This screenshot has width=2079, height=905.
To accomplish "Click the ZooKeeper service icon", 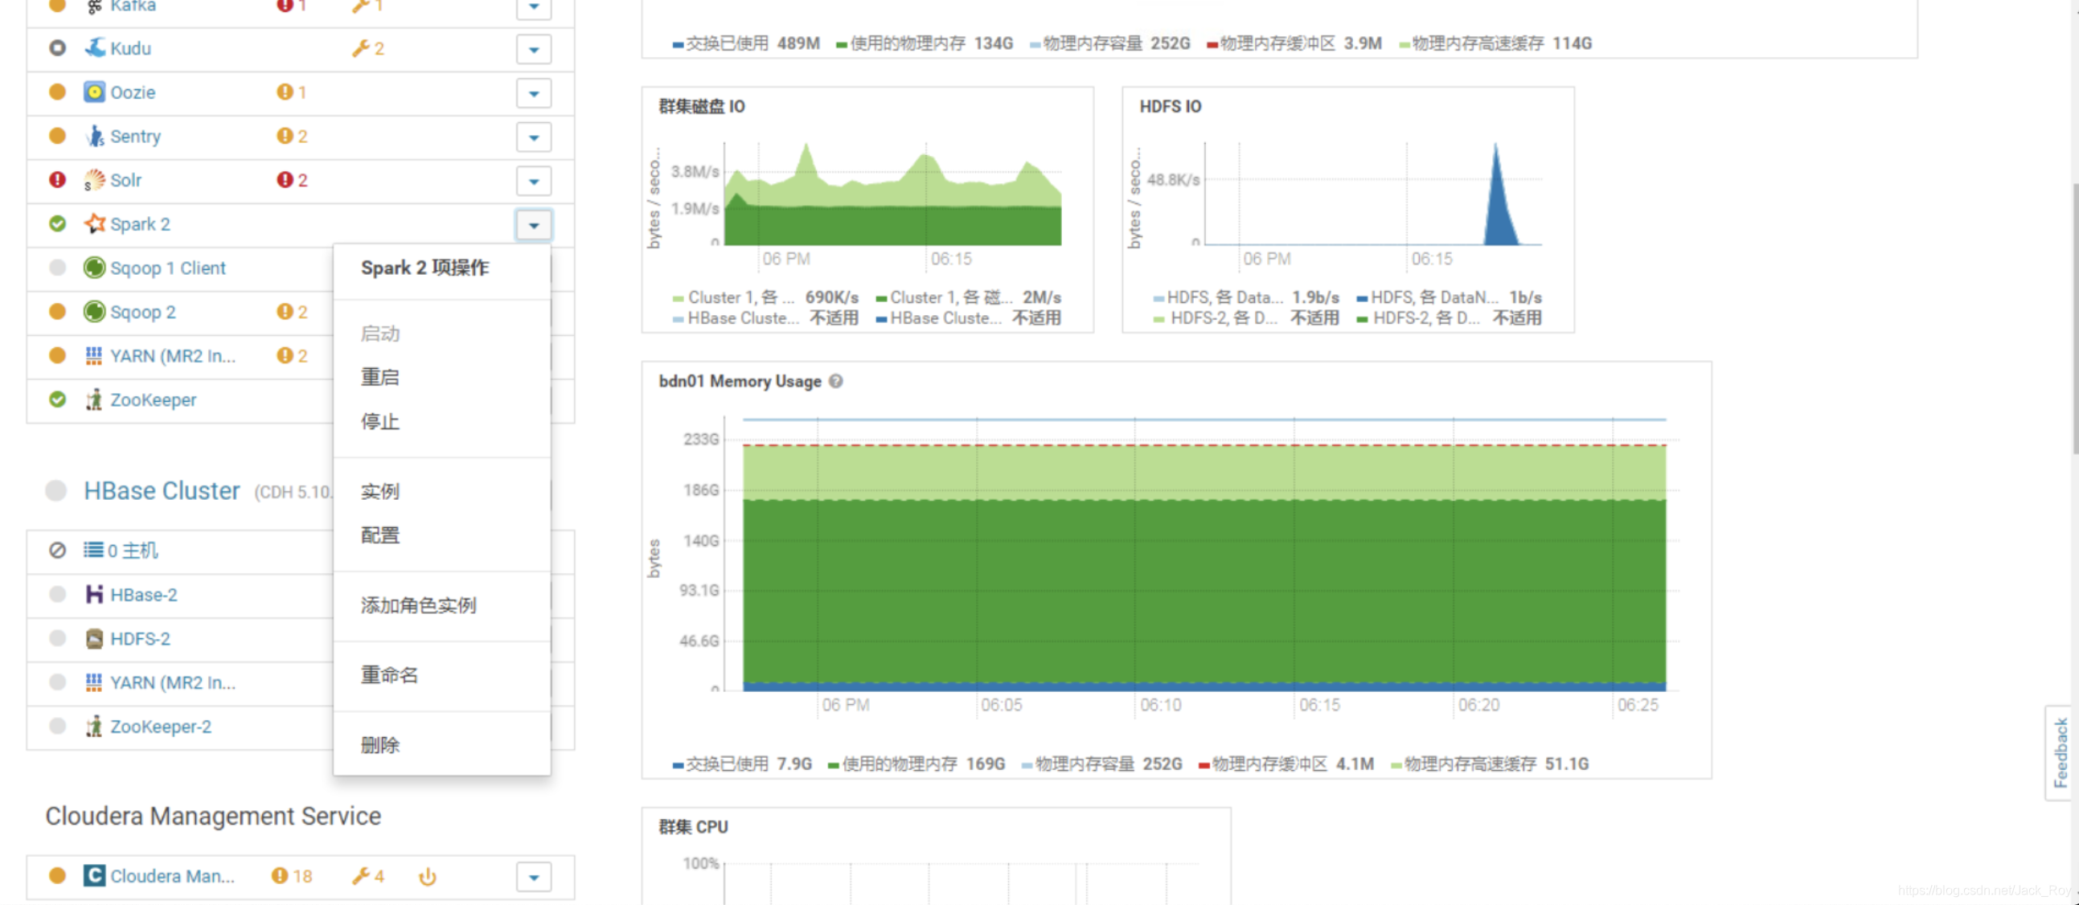I will pos(94,399).
